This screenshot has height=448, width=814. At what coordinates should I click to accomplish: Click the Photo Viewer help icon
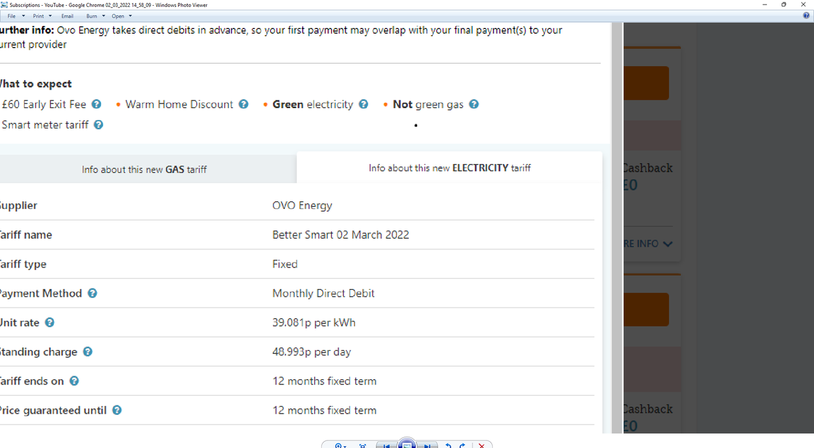(x=806, y=16)
